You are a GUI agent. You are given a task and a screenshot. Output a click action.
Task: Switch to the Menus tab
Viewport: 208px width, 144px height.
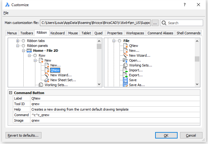12,33
